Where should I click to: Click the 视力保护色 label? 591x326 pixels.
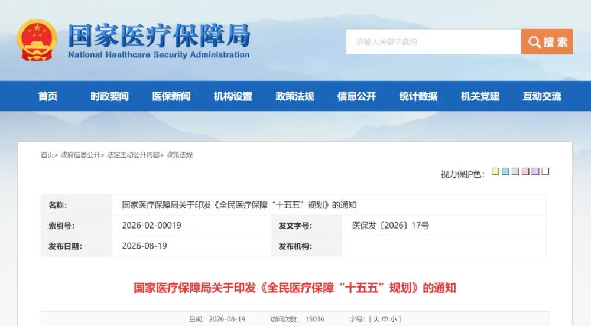(x=463, y=174)
